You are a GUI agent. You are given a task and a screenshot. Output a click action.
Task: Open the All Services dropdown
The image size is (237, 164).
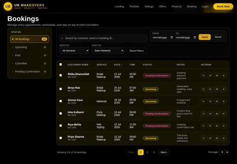[x=74, y=51]
